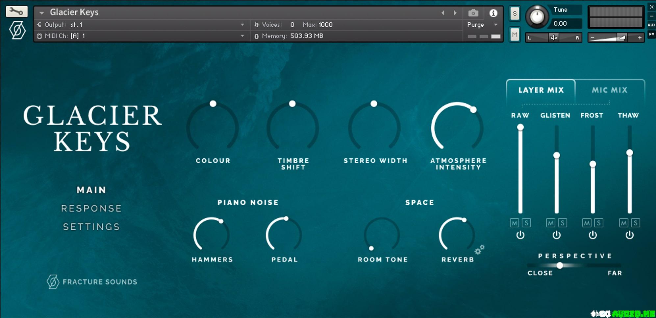Open the RESPONSE page
Screen dimensions: 656x318
pos(91,208)
